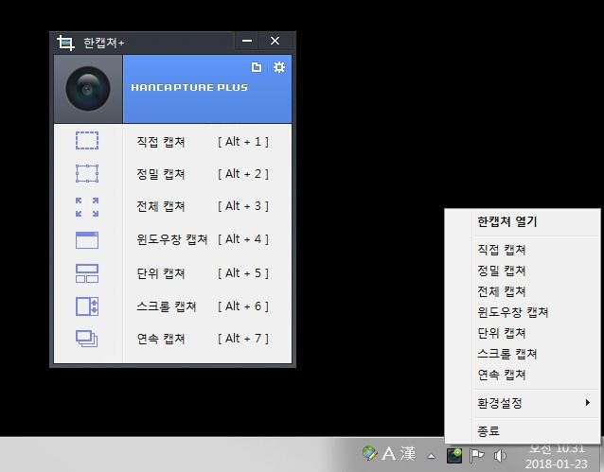Click the window capture icon

(87, 240)
